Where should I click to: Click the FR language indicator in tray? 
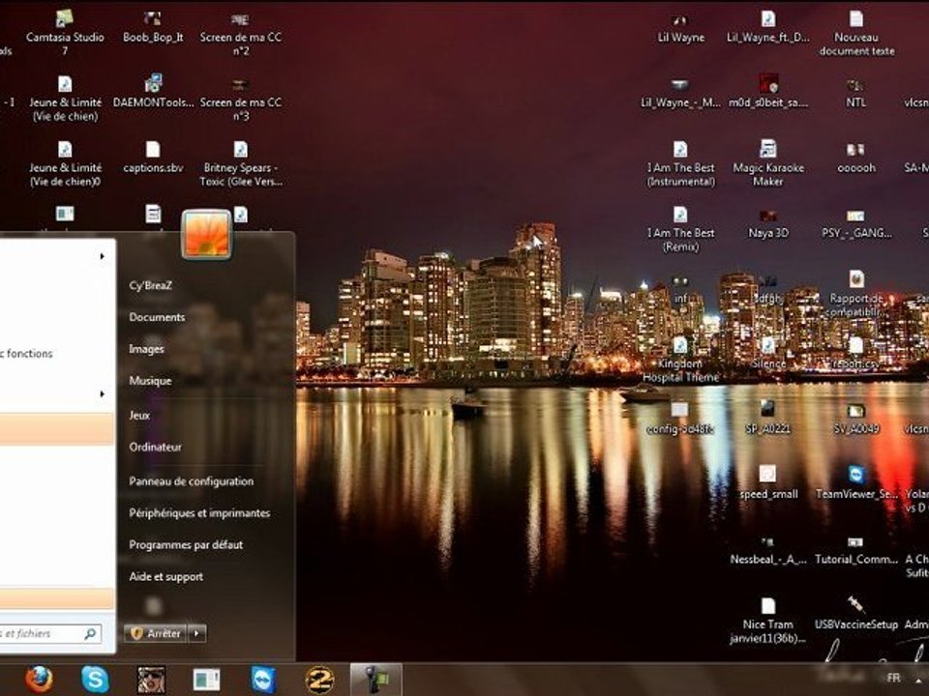pos(893,678)
